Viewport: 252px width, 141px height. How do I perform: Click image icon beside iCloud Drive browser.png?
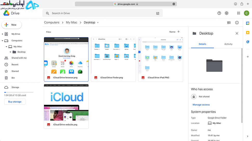[49, 77]
